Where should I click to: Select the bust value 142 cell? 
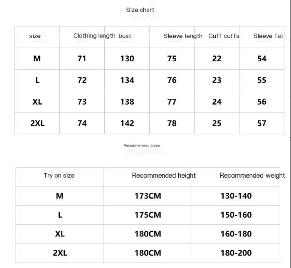click(127, 123)
